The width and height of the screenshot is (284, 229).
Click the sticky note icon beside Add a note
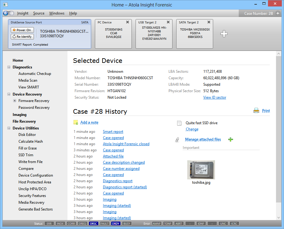76,122
